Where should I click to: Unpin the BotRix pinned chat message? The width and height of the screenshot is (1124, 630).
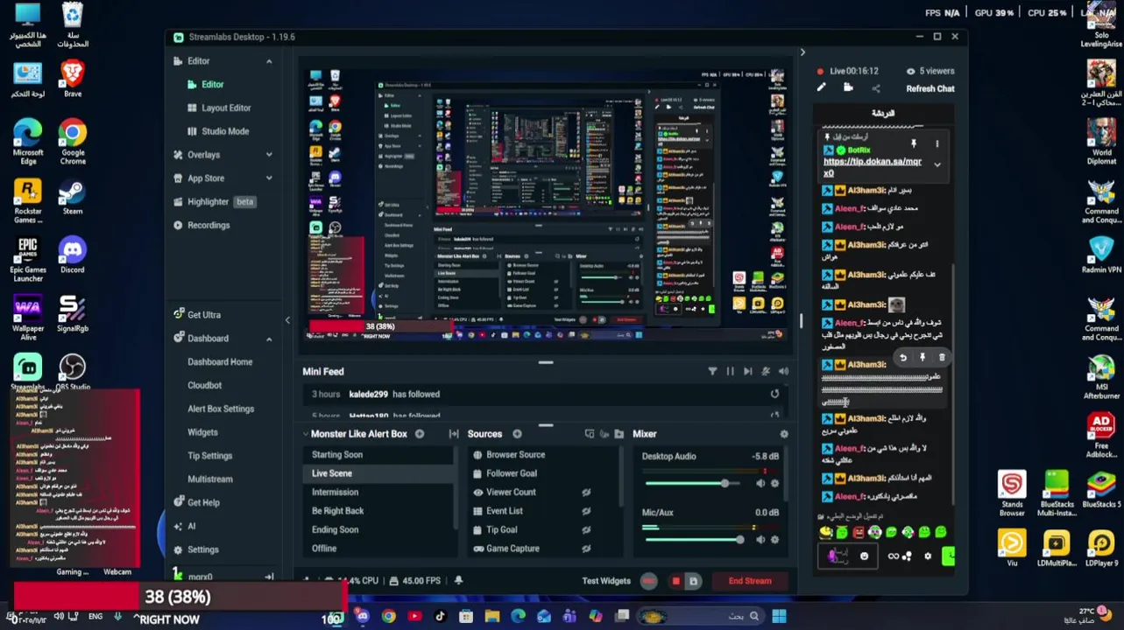pos(913,143)
